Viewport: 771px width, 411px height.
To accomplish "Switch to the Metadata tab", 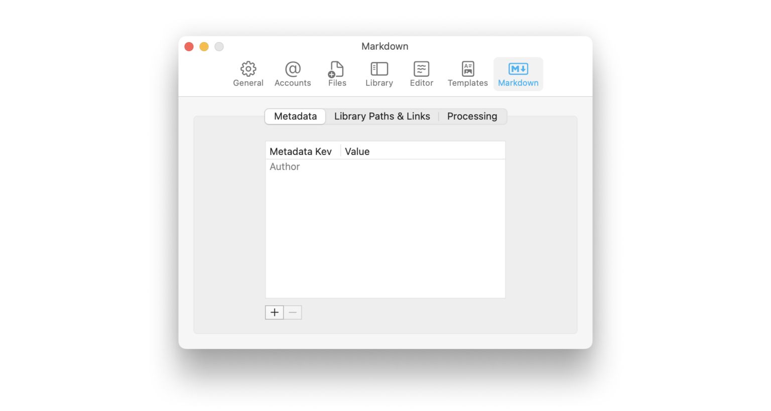I will coord(295,116).
